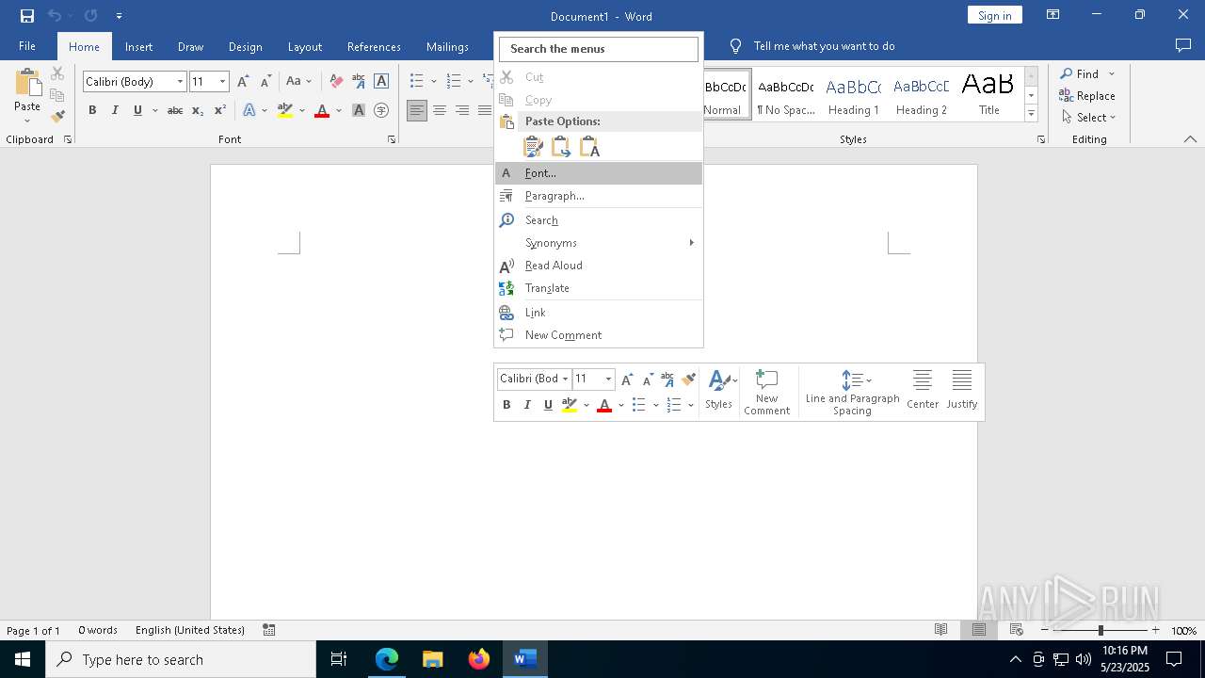
Task: Toggle Underline in the mini toolbar
Action: point(548,405)
